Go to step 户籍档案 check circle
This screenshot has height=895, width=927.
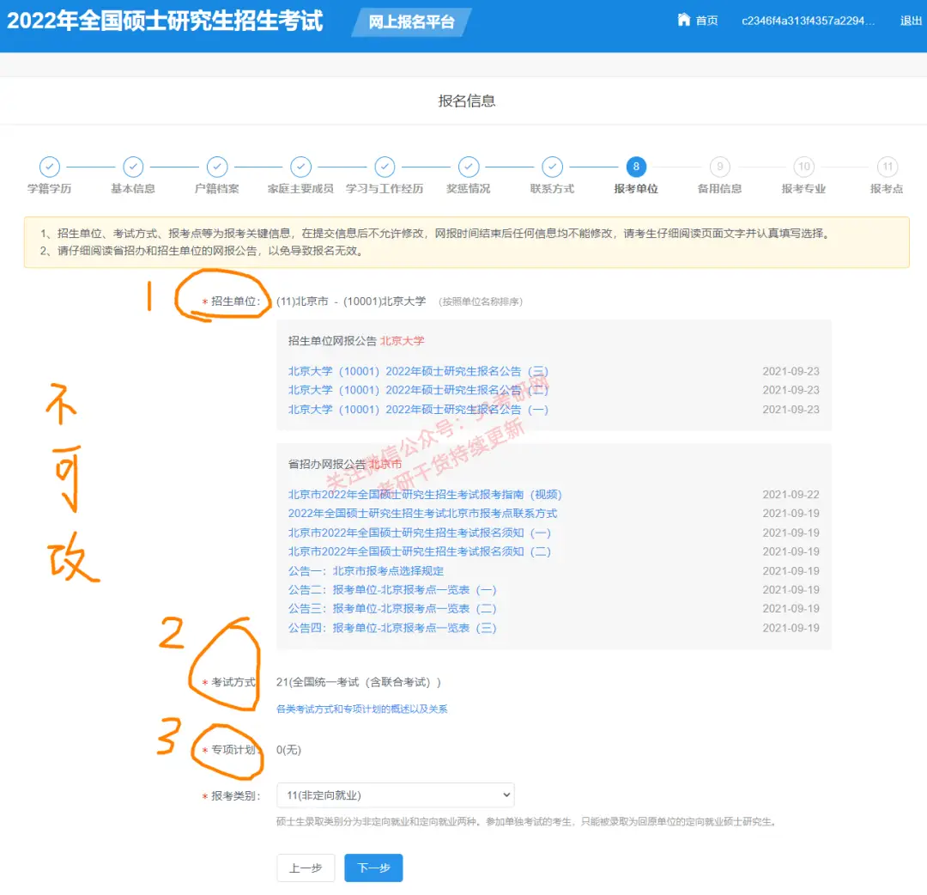[x=217, y=167]
